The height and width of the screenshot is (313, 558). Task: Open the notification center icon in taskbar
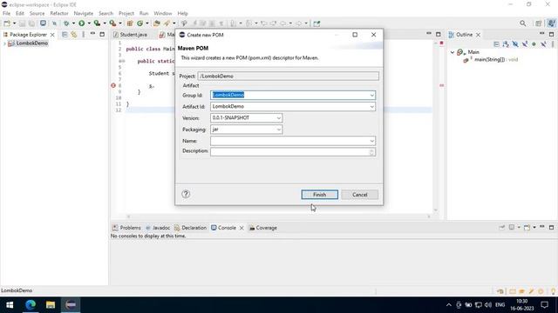tap(544, 305)
